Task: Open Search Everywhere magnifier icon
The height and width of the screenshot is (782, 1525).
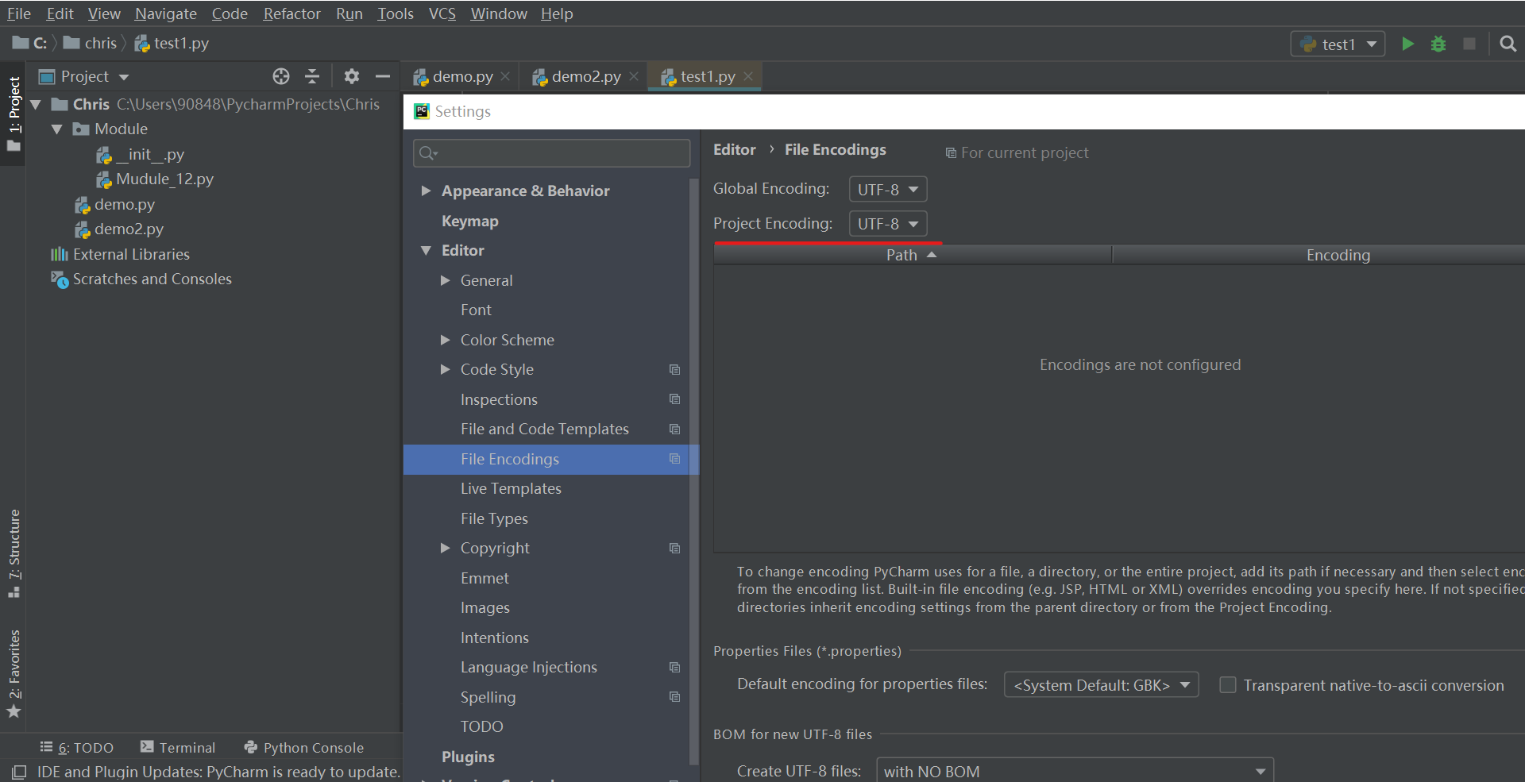Action: tap(1508, 44)
